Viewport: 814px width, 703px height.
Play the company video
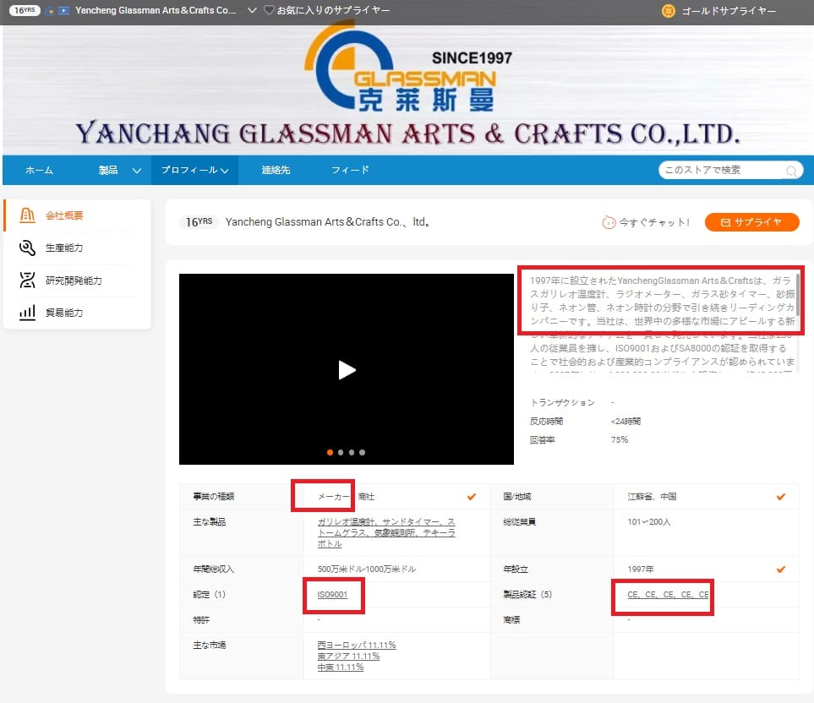point(347,370)
